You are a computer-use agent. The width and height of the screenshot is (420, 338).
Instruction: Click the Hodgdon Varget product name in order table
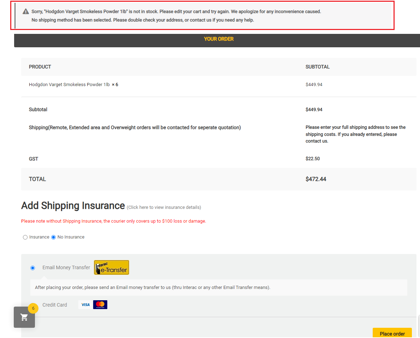[69, 85]
